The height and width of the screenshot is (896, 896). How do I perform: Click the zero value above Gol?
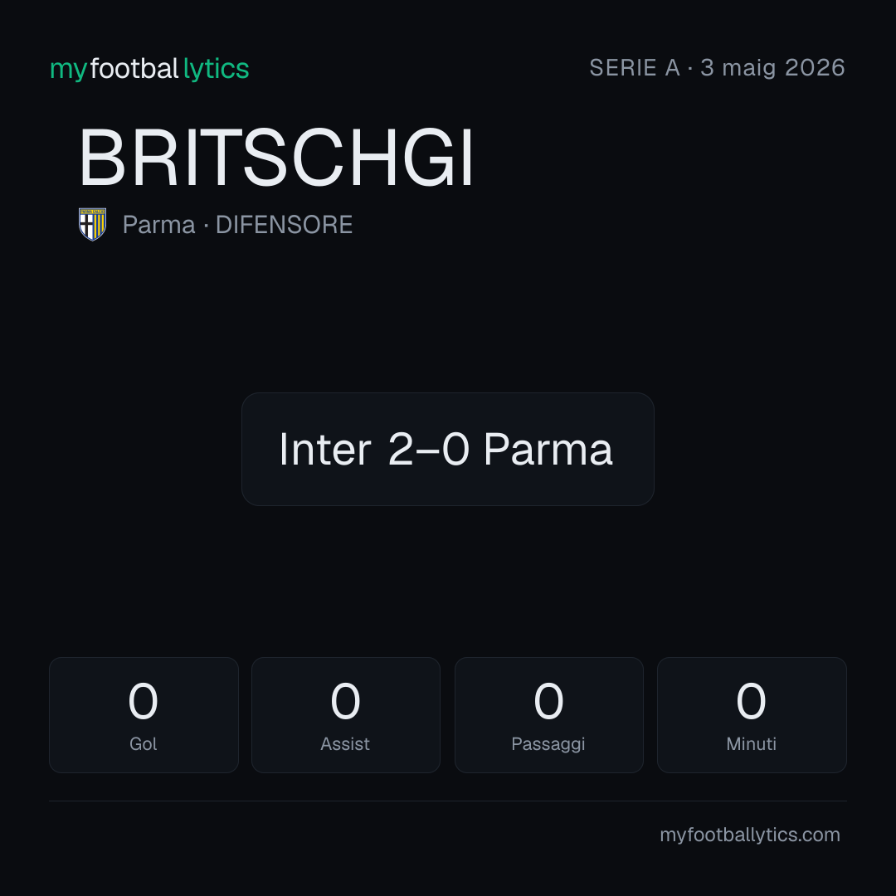[x=143, y=701]
